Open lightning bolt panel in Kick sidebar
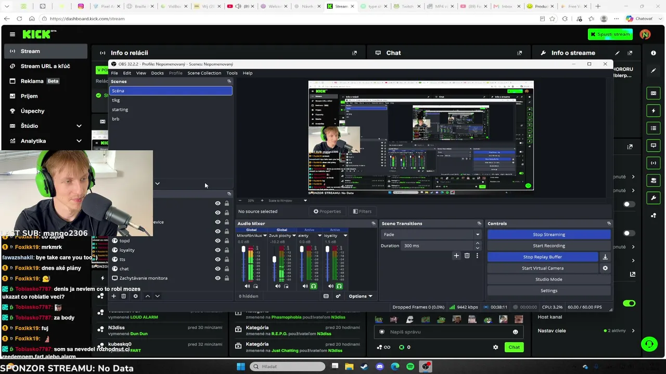Viewport: 666px width, 374px height. 654,111
